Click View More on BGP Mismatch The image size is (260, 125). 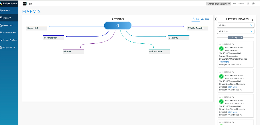(x=224, y=62)
